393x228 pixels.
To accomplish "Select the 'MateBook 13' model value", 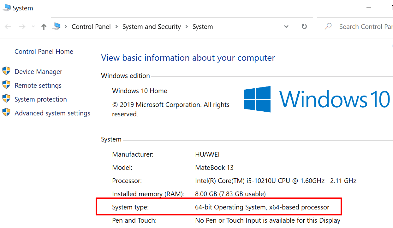I will pyautogui.click(x=214, y=168).
